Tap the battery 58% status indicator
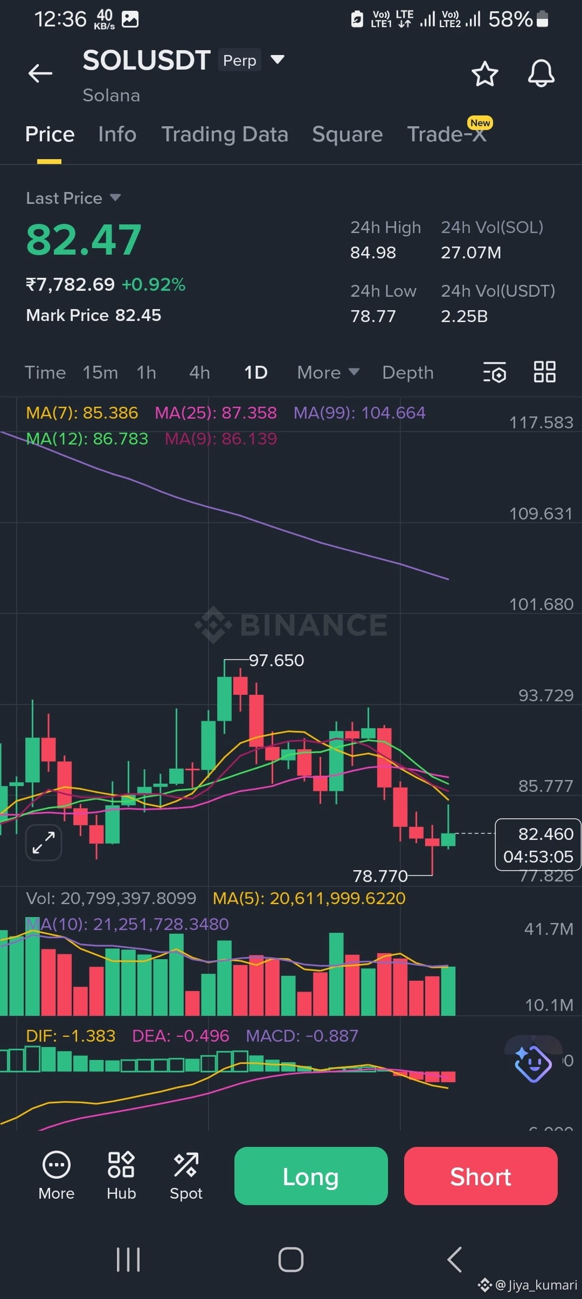Screen dimensions: 582x1299 pos(518,19)
